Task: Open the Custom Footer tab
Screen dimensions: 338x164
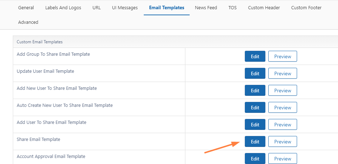Action: [x=306, y=8]
